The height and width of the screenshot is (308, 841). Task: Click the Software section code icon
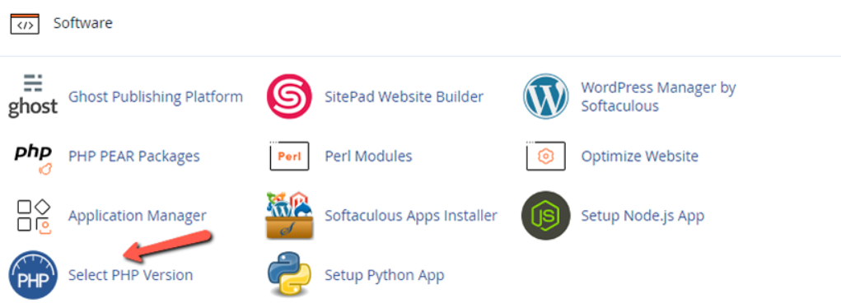click(x=25, y=24)
